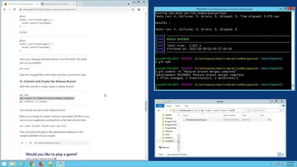Sort by the Type column header
The width and height of the screenshot is (297, 167).
(x=250, y=116)
